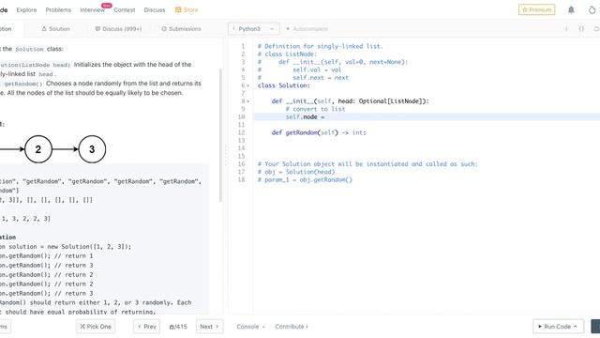Toggle the Autocomplete option
Viewport: 600px width, 338px height.
click(307, 29)
